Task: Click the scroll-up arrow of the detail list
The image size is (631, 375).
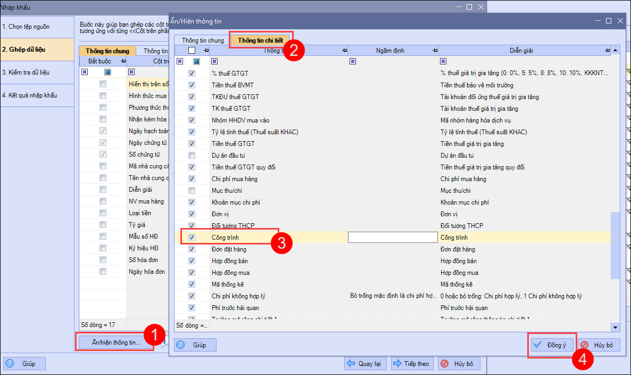Action: point(616,50)
